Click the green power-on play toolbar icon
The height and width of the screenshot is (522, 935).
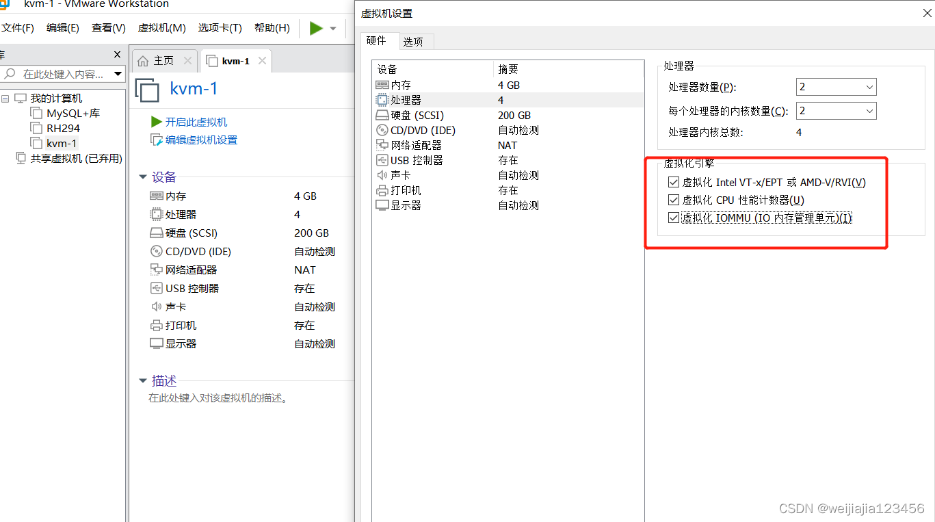click(316, 28)
